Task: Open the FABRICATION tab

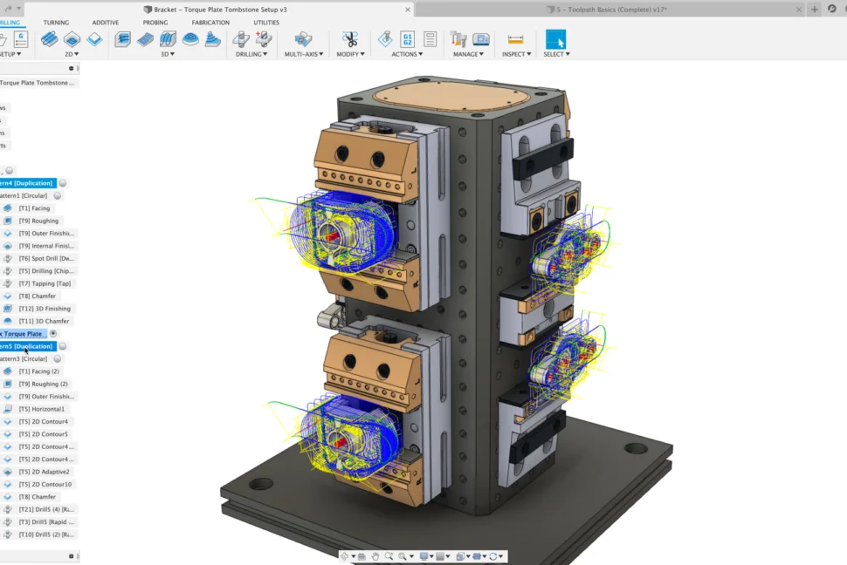Action: tap(210, 23)
